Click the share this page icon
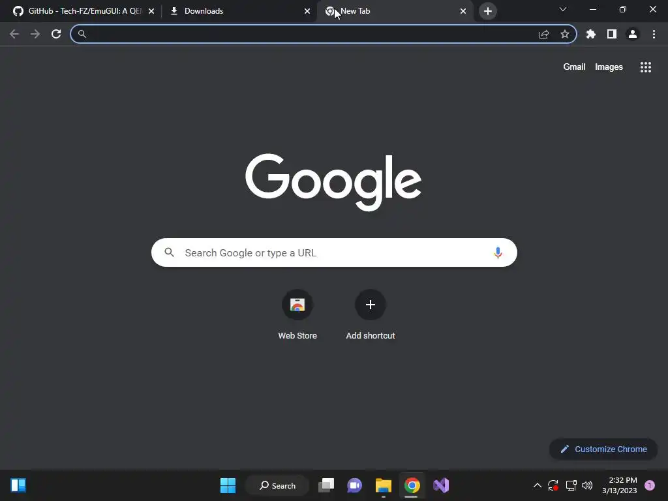The height and width of the screenshot is (501, 668). click(x=544, y=34)
